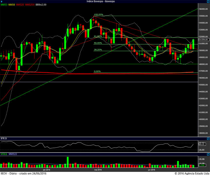Click the current price tag 51559,00
The height and width of the screenshot is (175, 210).
pos(204,39)
